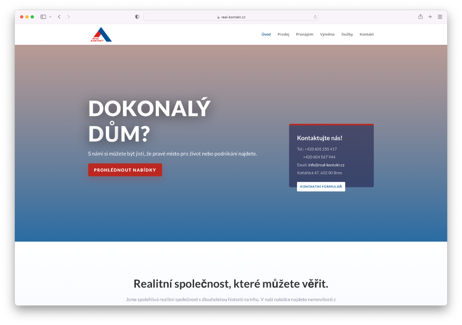This screenshot has width=462, height=325.
Task: Go to the Služby section
Action: point(347,34)
